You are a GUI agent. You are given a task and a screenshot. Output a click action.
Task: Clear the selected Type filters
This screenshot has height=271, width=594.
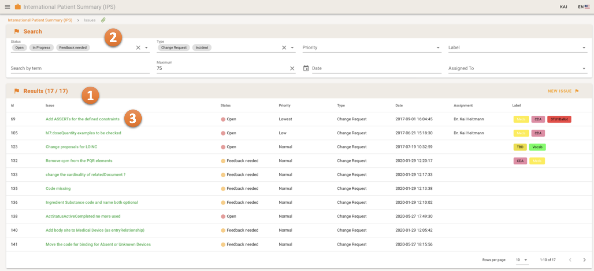pos(284,48)
